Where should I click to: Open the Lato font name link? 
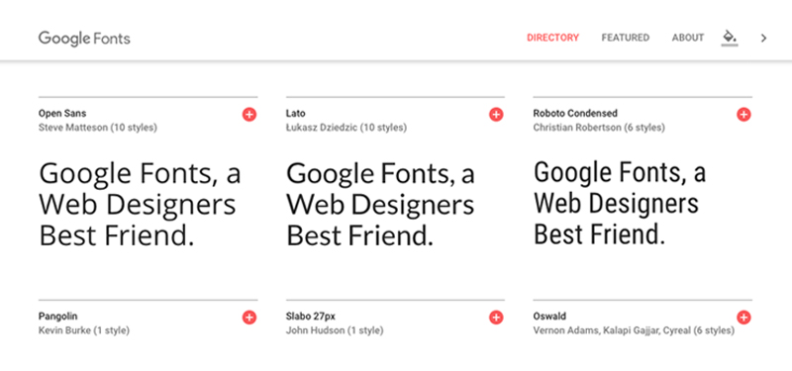[295, 114]
